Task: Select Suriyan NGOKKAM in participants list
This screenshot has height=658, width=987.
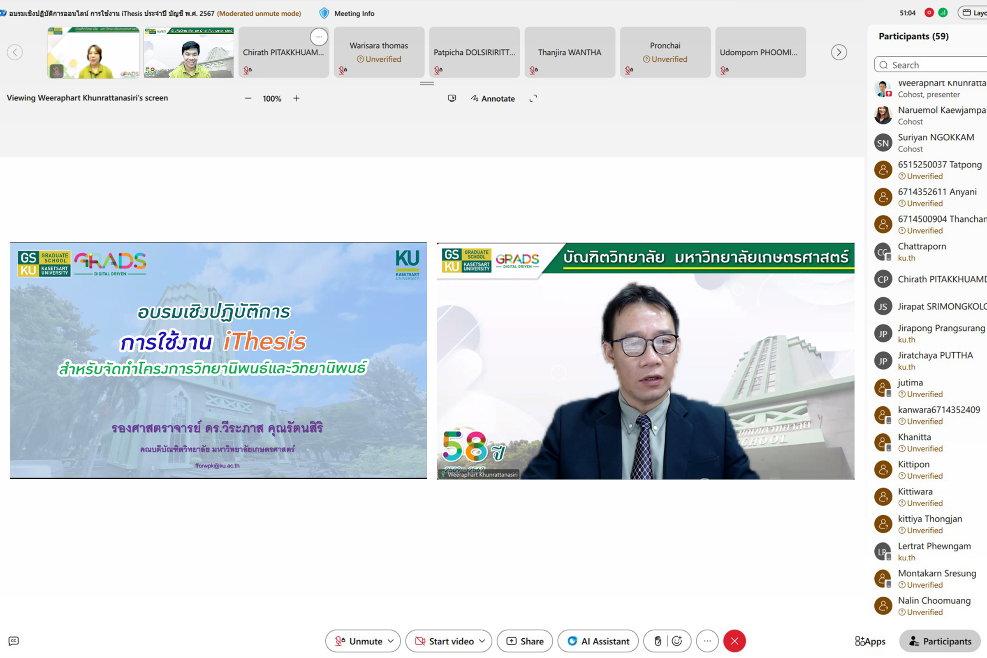Action: (x=931, y=143)
